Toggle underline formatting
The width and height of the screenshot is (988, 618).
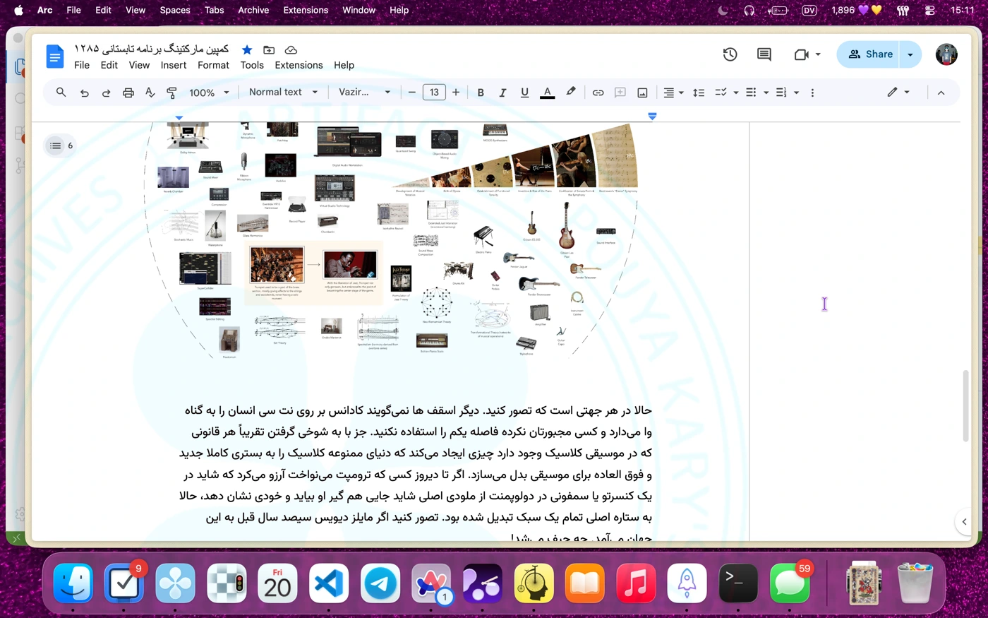click(x=524, y=93)
